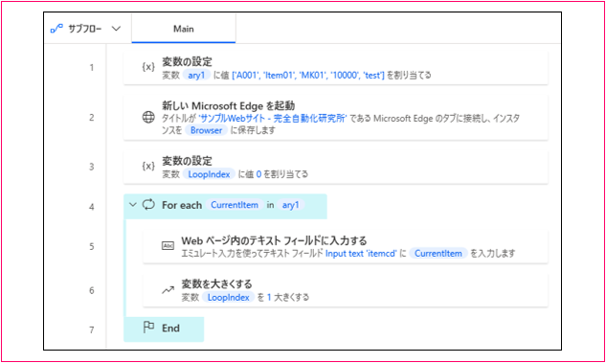
Task: Click line number 2
Action: (x=92, y=118)
